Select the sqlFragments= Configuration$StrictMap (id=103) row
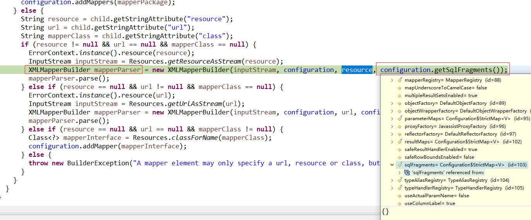531x220 pixels. click(466, 165)
